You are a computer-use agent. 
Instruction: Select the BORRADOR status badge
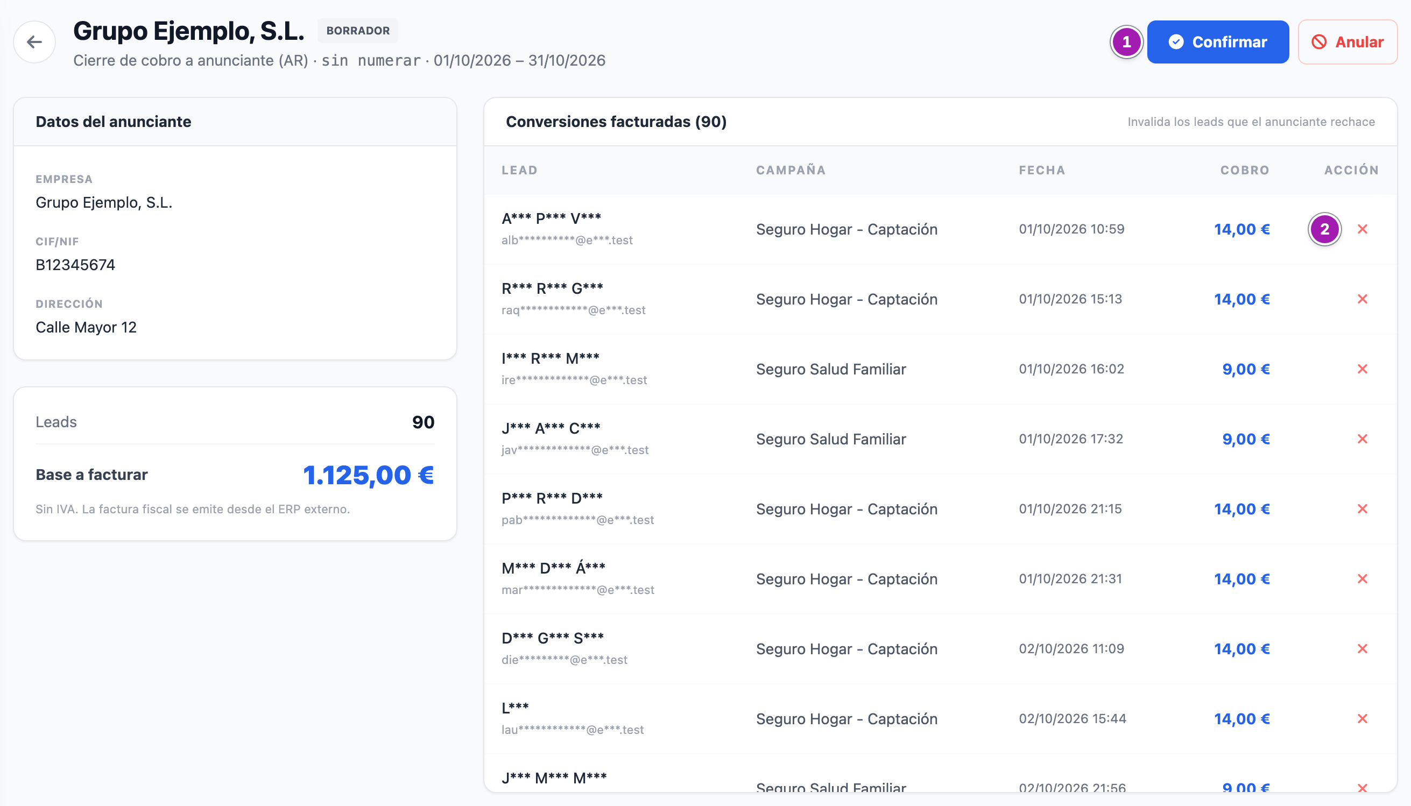tap(358, 31)
